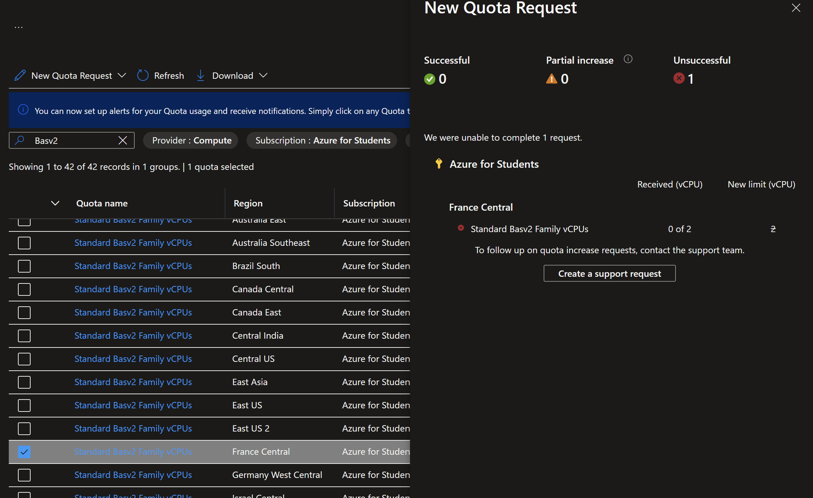Click the East US 2 region cell
Image resolution: width=813 pixels, height=498 pixels.
click(251, 429)
